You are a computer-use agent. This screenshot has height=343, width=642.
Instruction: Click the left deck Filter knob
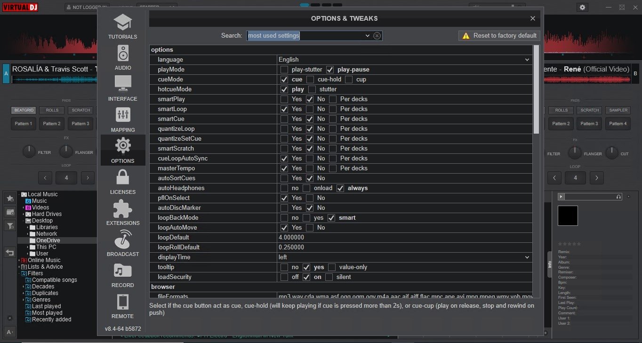click(x=29, y=152)
